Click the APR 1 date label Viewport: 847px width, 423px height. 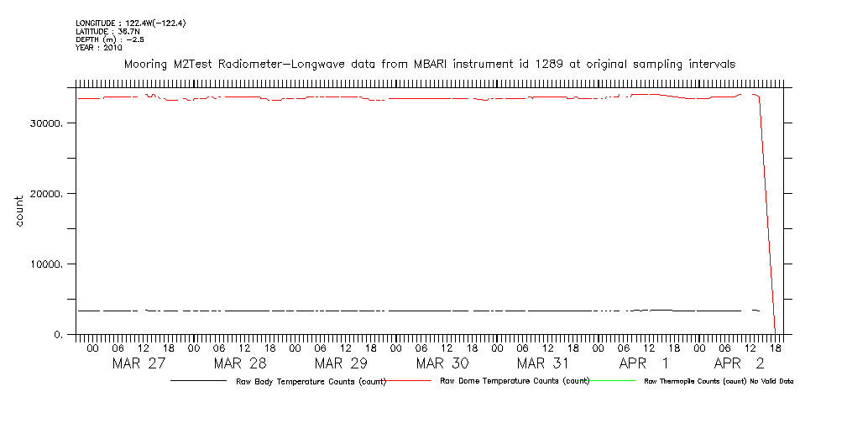[x=644, y=363]
